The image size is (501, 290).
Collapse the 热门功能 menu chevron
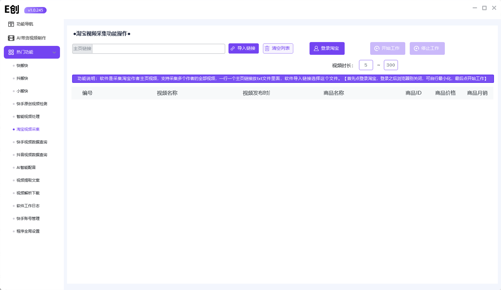tap(54, 53)
